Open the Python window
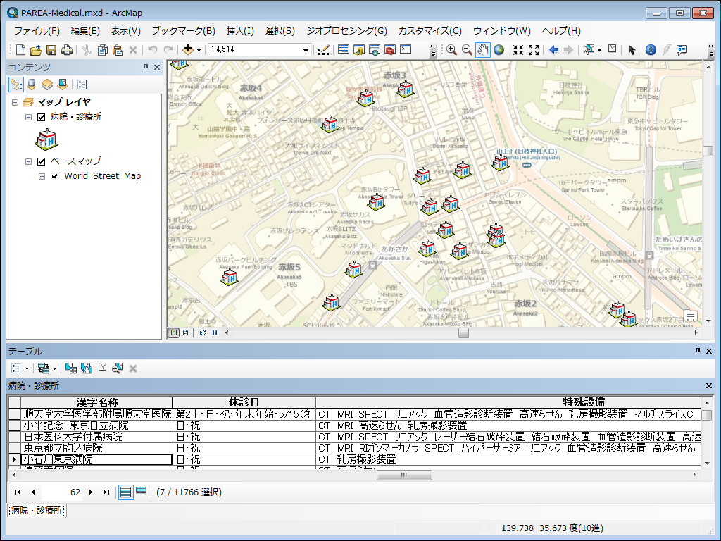This screenshot has width=721, height=541. pos(406,50)
